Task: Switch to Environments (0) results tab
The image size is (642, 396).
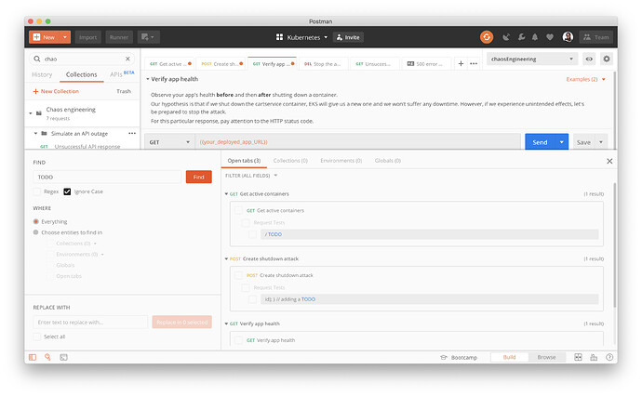Action: 341,161
